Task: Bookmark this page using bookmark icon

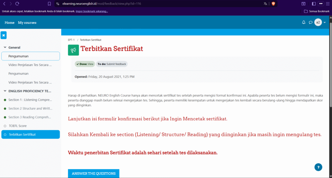Action: point(49,4)
